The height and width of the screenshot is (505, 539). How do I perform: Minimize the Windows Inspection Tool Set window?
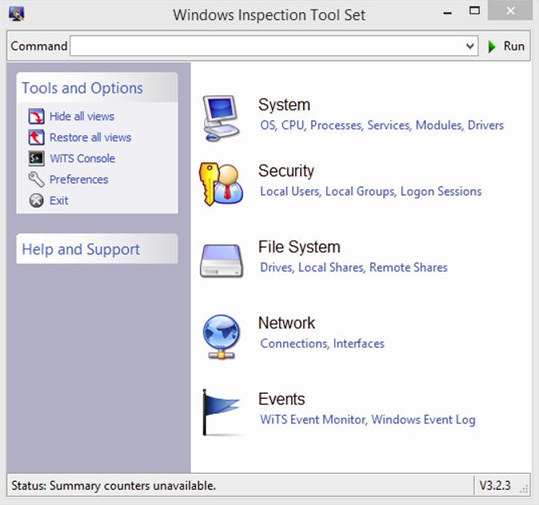[448, 12]
